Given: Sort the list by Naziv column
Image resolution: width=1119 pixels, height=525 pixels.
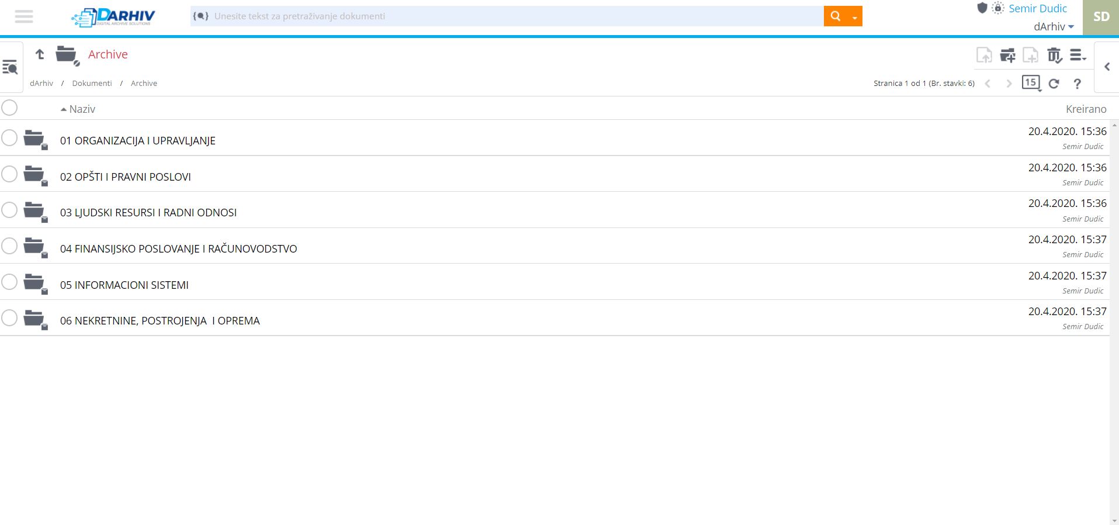Looking at the screenshot, I should click(82, 109).
